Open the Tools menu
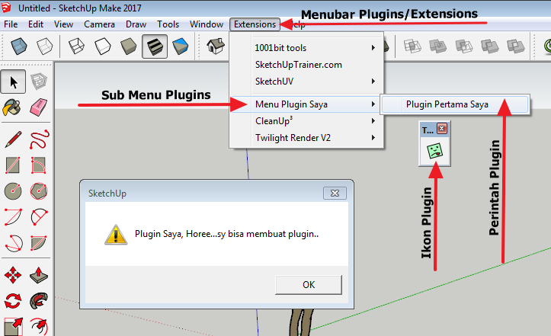551x336 pixels. point(168,24)
